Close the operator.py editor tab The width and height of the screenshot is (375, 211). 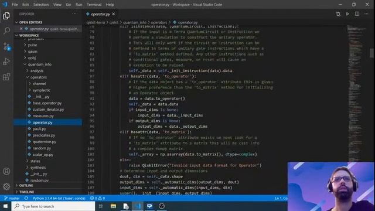pyautogui.click(x=114, y=14)
